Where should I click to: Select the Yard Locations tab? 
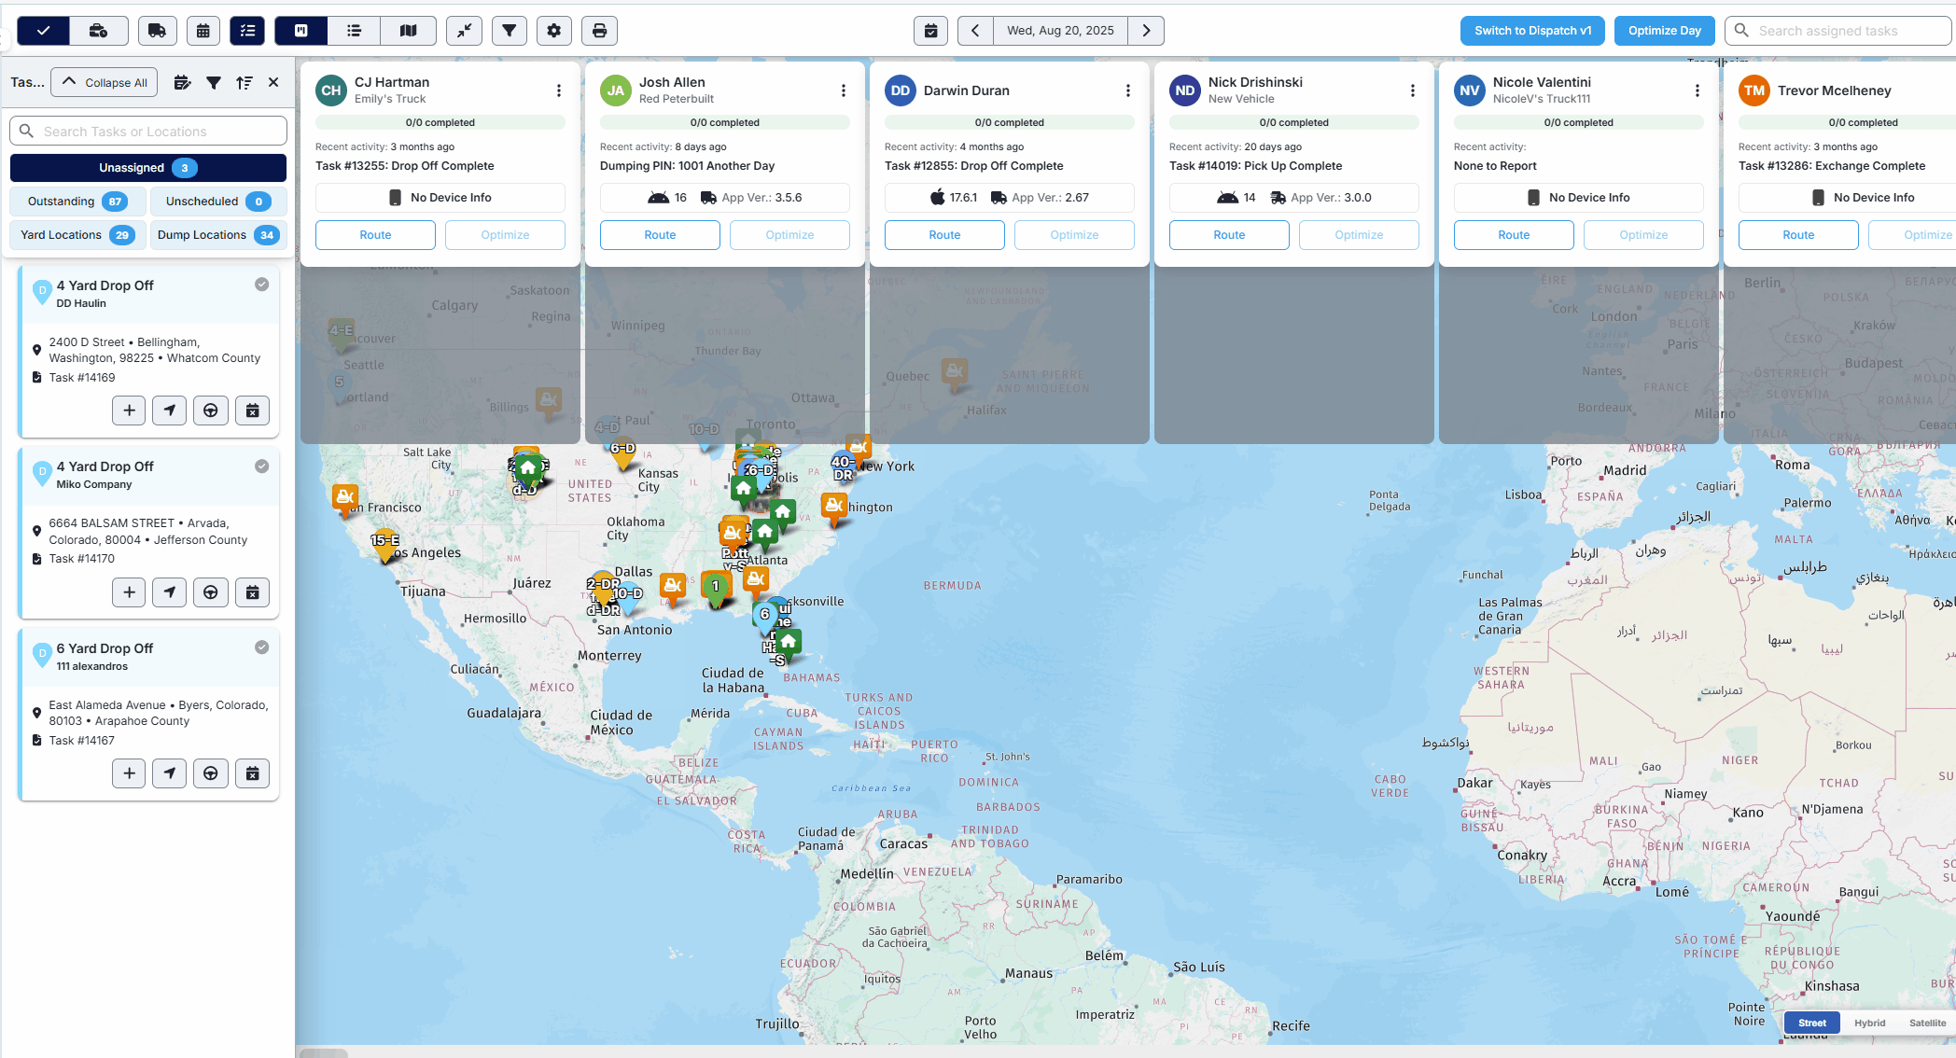click(x=77, y=235)
